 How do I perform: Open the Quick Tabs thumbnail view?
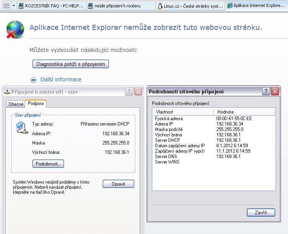click(x=6, y=6)
